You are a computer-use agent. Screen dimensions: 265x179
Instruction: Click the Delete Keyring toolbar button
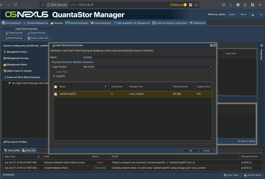[13, 38]
